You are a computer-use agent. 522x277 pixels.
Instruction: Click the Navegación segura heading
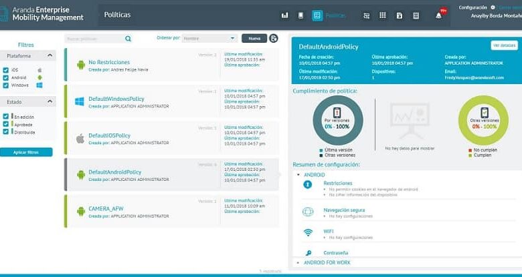[x=344, y=210]
